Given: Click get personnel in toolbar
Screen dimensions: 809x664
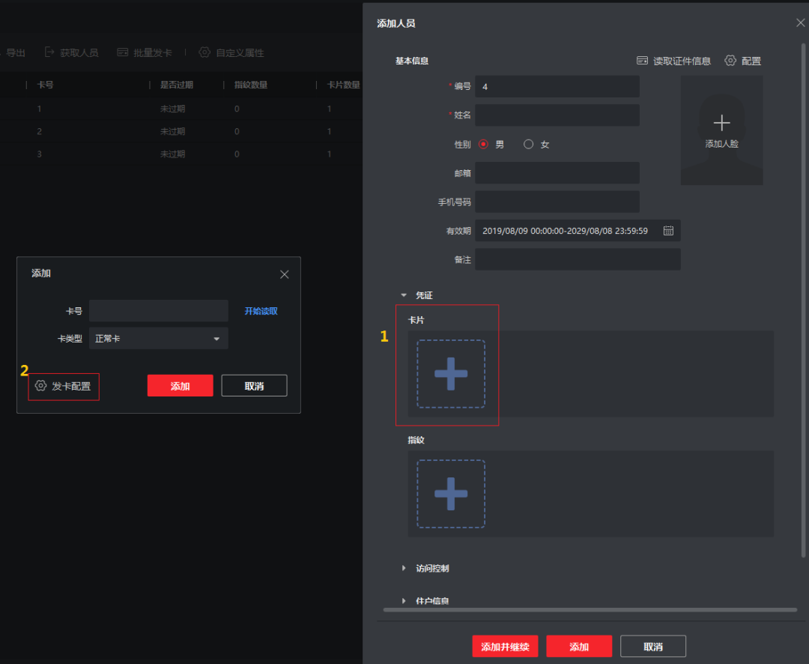Looking at the screenshot, I should coord(71,52).
